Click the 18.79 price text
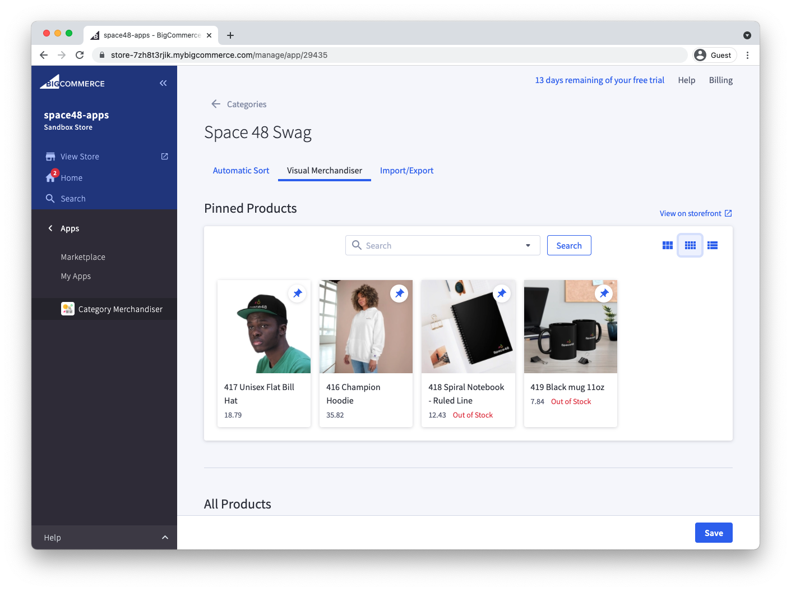Screen dimensions: 791x591 (x=233, y=415)
